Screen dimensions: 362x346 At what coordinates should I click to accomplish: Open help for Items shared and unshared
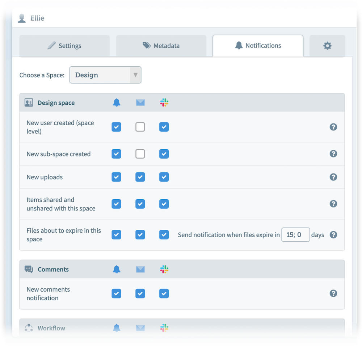[x=333, y=204]
